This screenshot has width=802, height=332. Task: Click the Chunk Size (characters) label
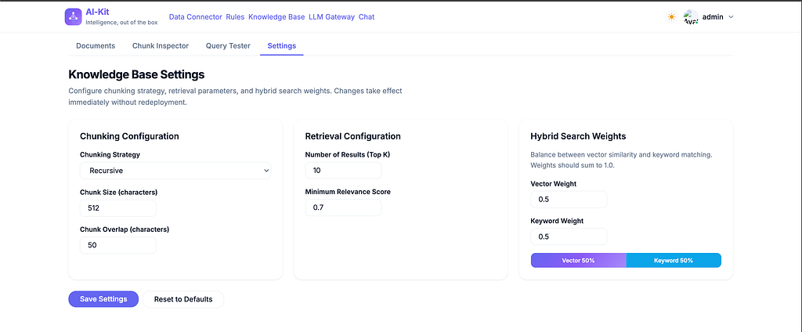(119, 193)
